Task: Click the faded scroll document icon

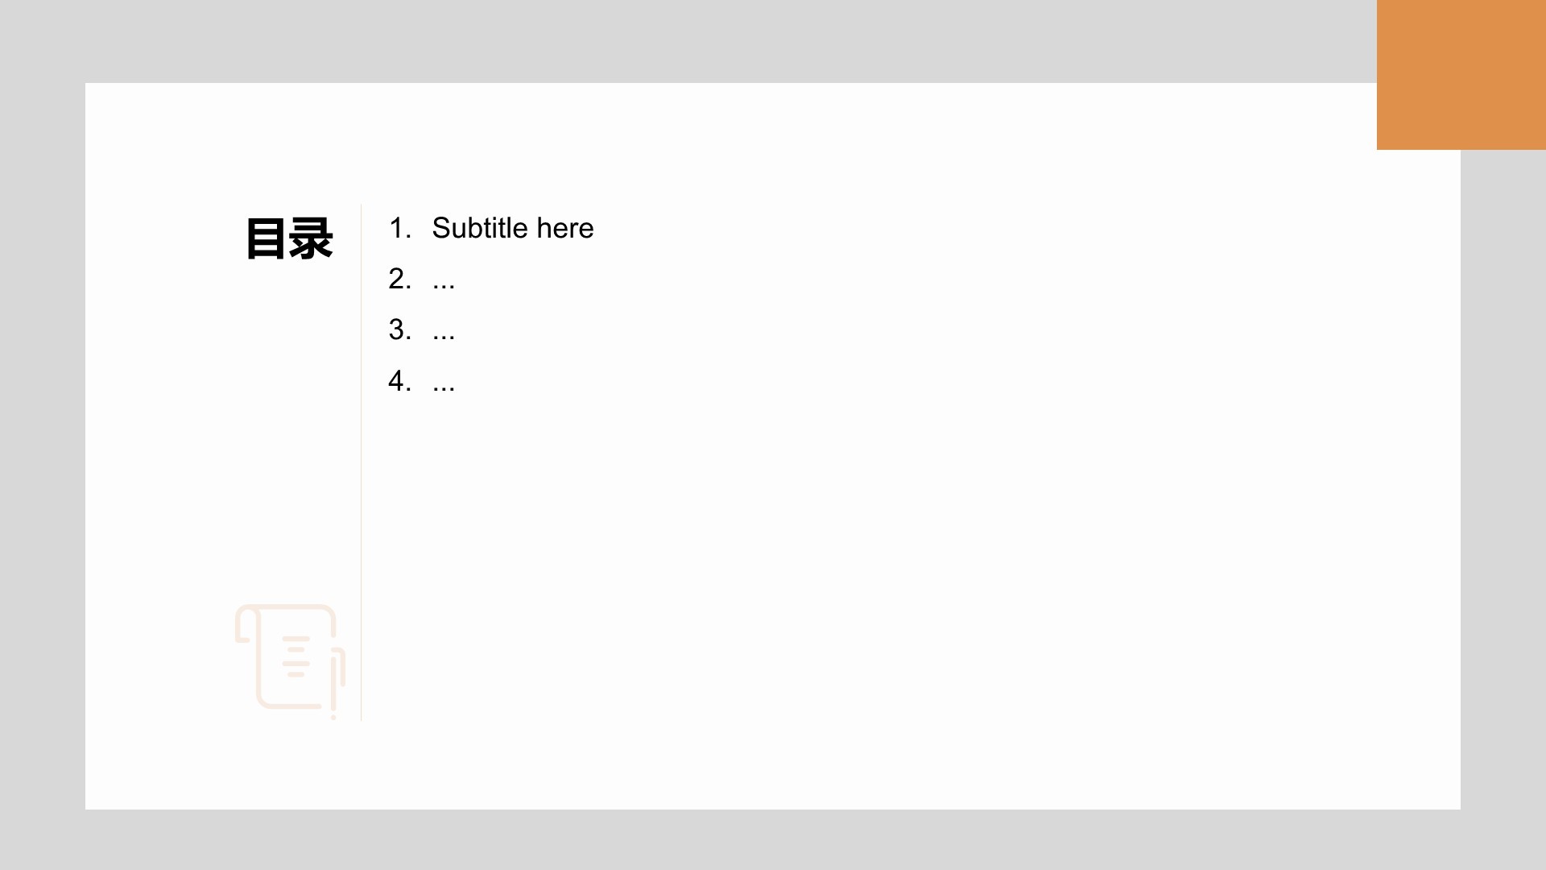Action: pyautogui.click(x=290, y=661)
